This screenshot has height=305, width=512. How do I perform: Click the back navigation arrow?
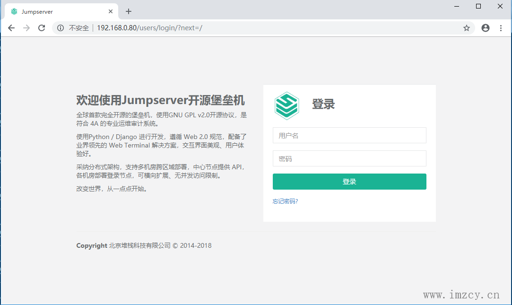tap(11, 28)
